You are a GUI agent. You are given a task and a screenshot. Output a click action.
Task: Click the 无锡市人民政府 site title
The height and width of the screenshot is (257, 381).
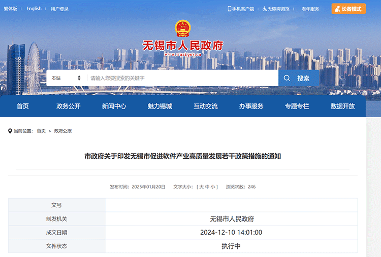(183, 45)
